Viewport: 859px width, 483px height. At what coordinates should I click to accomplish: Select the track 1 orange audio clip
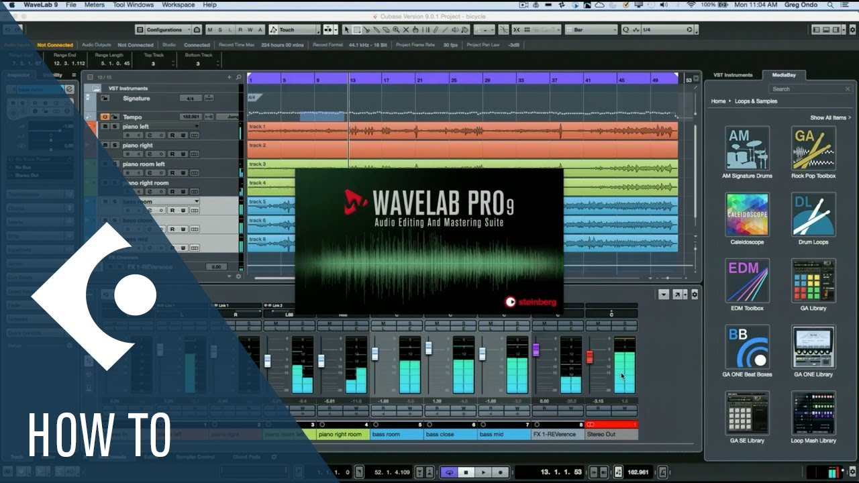(462, 130)
